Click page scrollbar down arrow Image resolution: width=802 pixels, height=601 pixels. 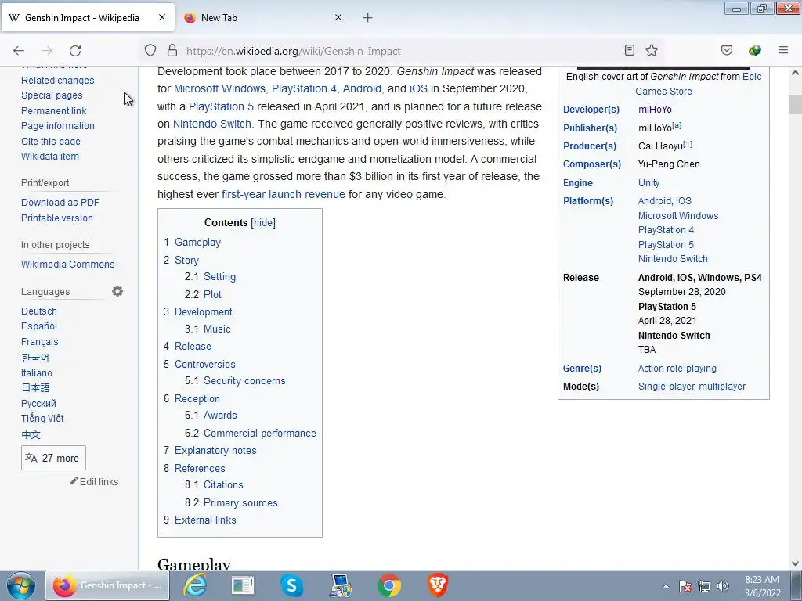(795, 563)
